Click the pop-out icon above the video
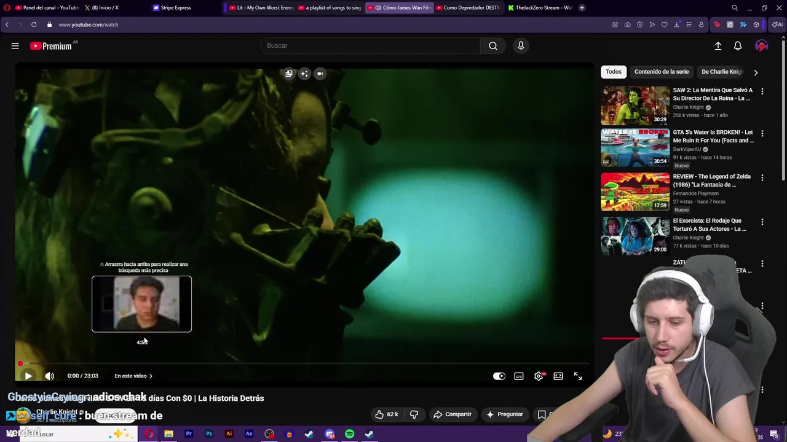This screenshot has width=787, height=442. (289, 74)
